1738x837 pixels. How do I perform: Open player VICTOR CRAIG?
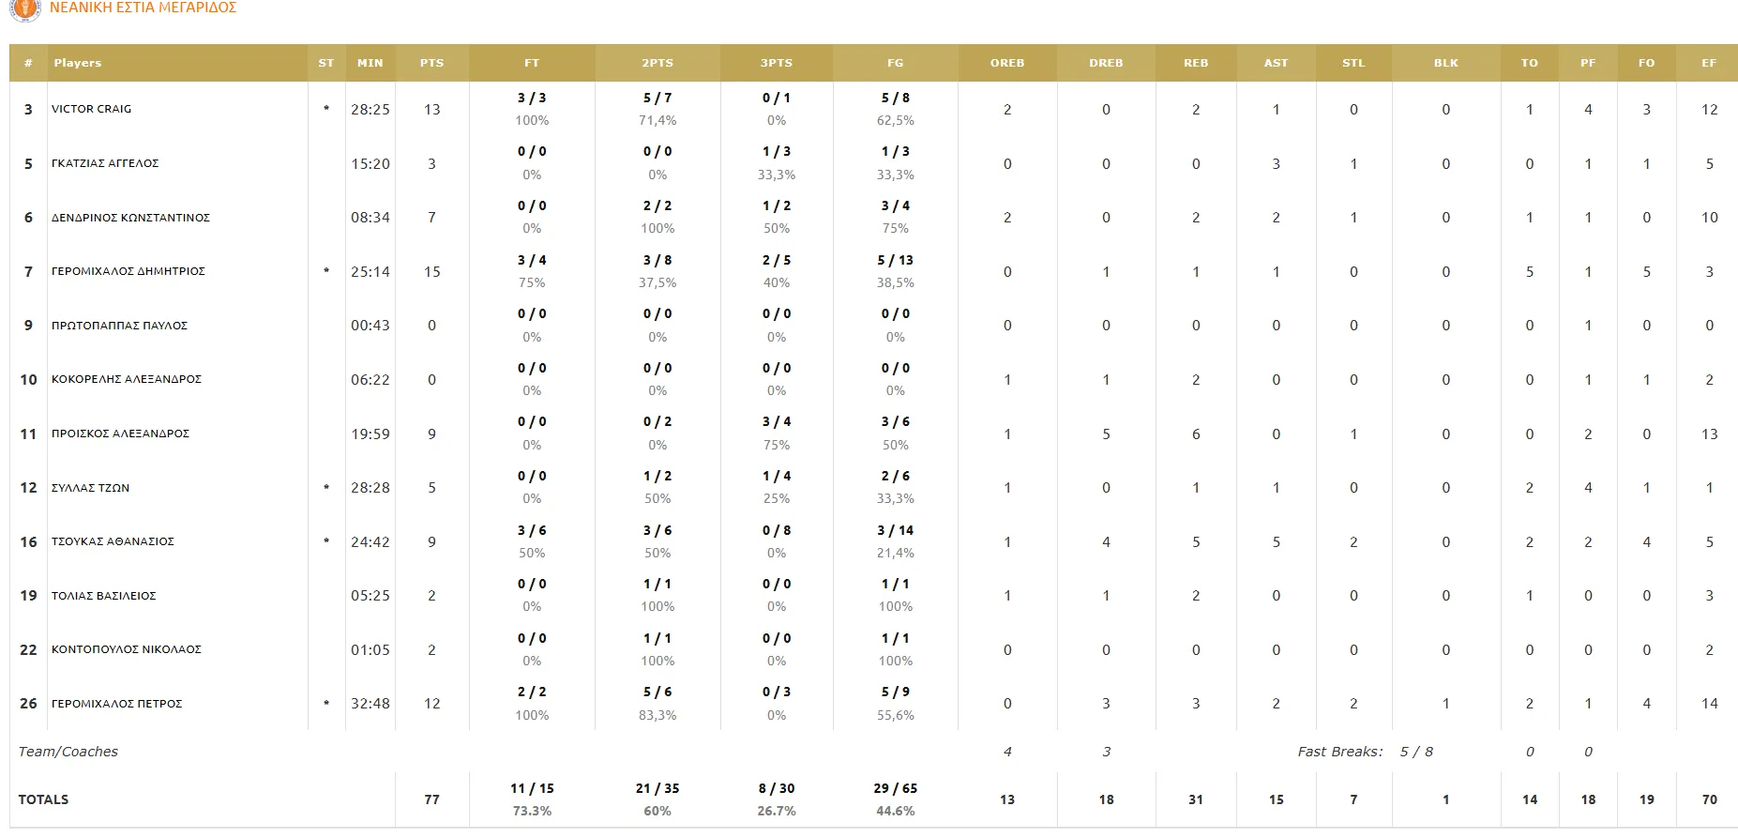[x=92, y=109]
